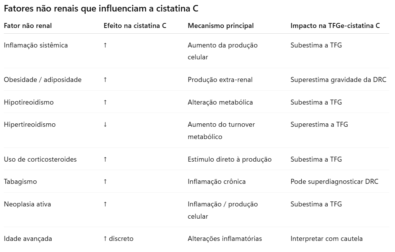Click the 'Neoplasia ativa' row label
Image resolution: width=395 pixels, height=252 pixels.
(27, 204)
